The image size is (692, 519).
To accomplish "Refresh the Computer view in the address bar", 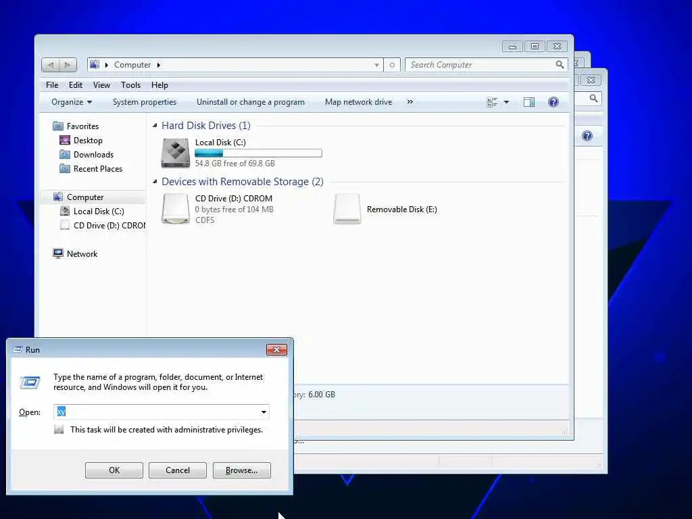I will tap(392, 65).
